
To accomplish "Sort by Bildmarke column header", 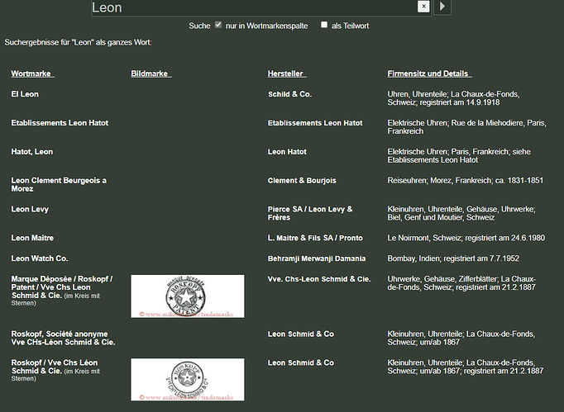I will 151,73.
